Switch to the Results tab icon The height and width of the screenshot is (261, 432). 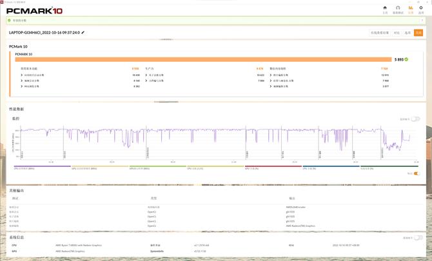pos(411,8)
